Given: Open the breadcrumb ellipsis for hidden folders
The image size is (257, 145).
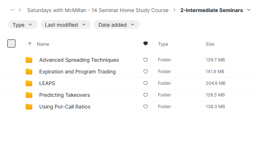Looking at the screenshot, I should [12, 10].
